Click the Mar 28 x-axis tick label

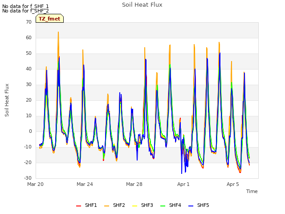pos(134,184)
